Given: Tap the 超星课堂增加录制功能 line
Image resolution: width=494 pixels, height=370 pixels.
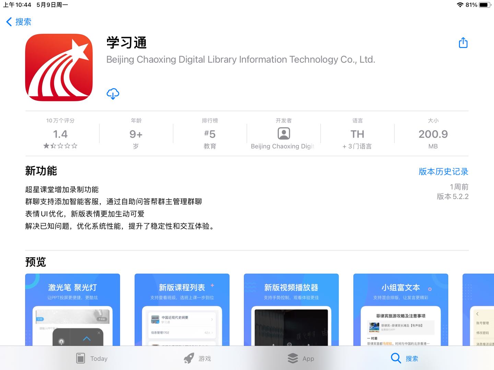Looking at the screenshot, I should [62, 189].
